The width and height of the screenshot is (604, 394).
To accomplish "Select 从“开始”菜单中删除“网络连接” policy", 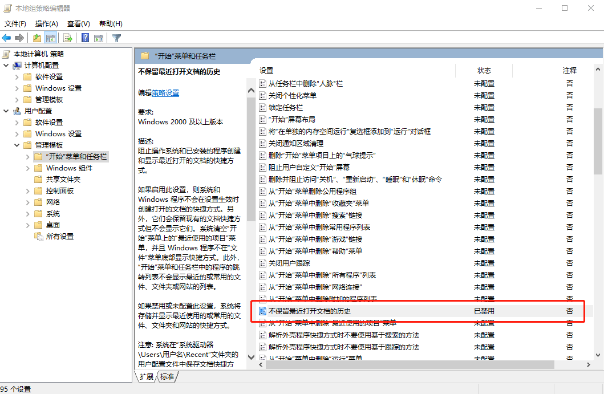I will [315, 287].
